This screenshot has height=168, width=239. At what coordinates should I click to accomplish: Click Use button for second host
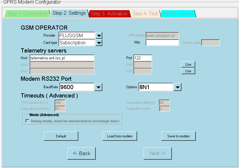(188, 64)
